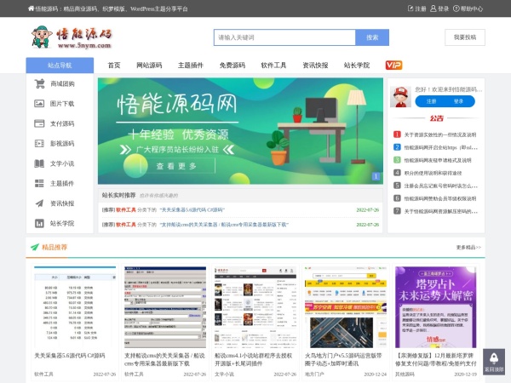Open the 关关采集器5.6源代码 thumbnail
The height and width of the screenshot is (383, 511).
click(75, 306)
